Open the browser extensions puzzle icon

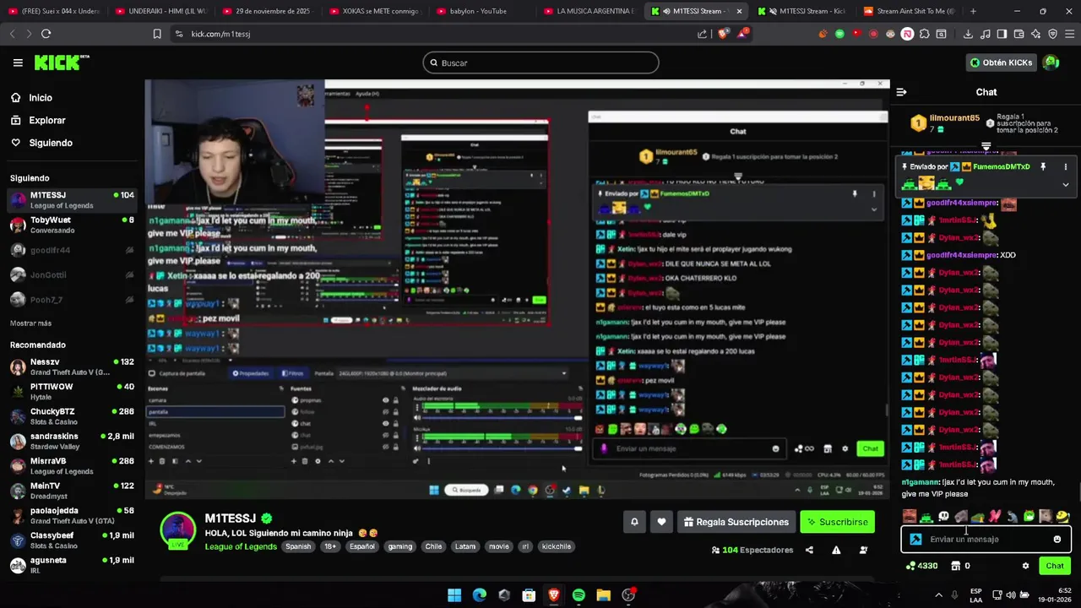pyautogui.click(x=925, y=34)
